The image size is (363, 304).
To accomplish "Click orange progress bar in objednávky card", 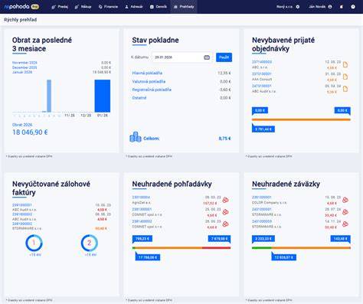I will (301, 119).
